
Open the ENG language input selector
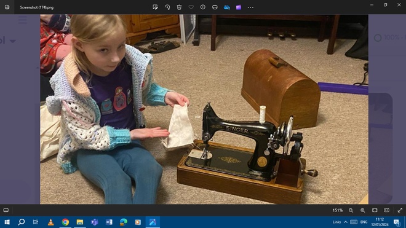point(364,222)
